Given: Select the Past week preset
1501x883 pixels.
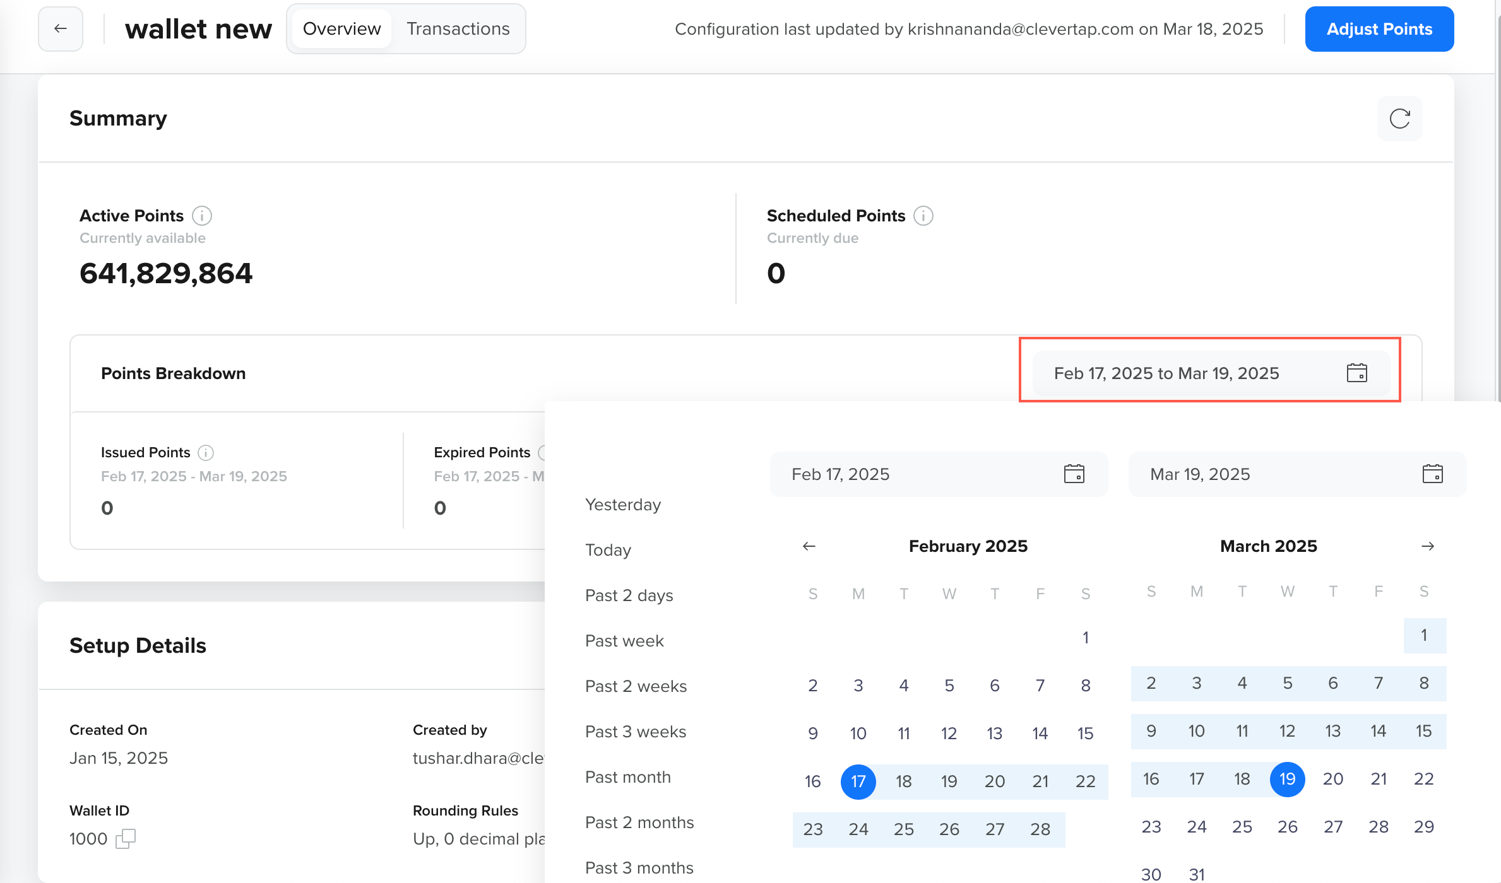Looking at the screenshot, I should click(x=624, y=641).
